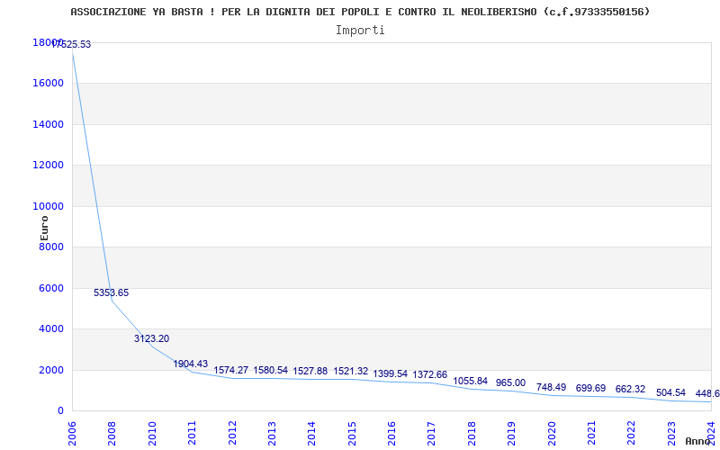Select data label 699.69

[591, 389]
